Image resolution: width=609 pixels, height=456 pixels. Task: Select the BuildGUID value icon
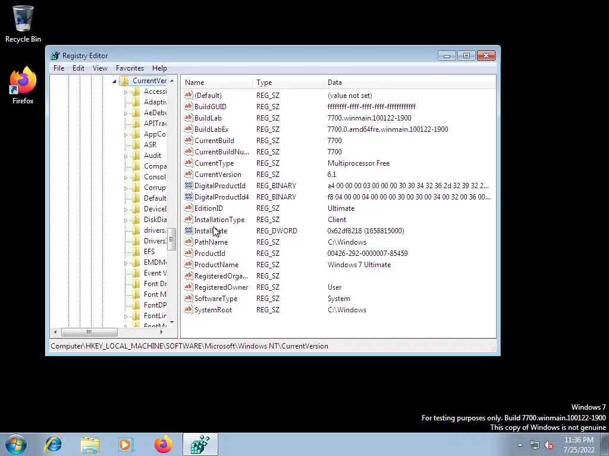189,106
